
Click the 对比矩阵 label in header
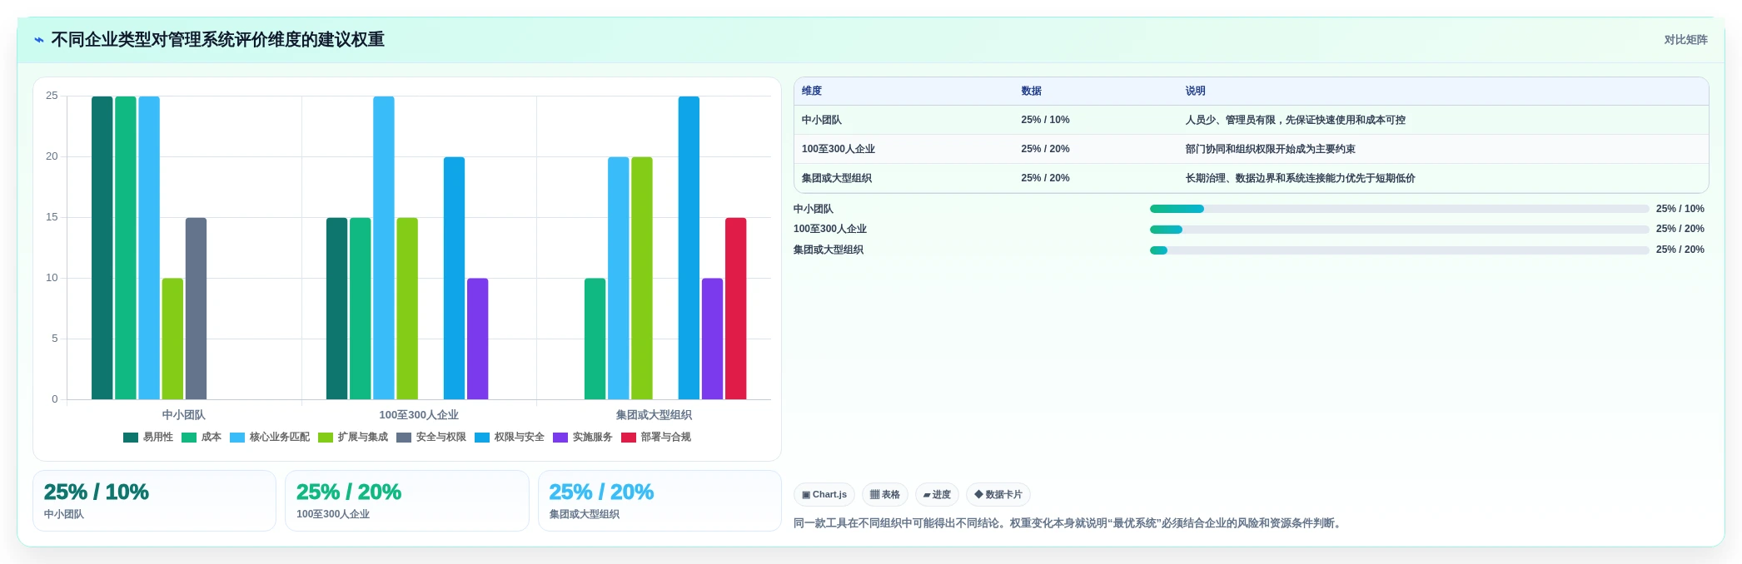[x=1685, y=40]
